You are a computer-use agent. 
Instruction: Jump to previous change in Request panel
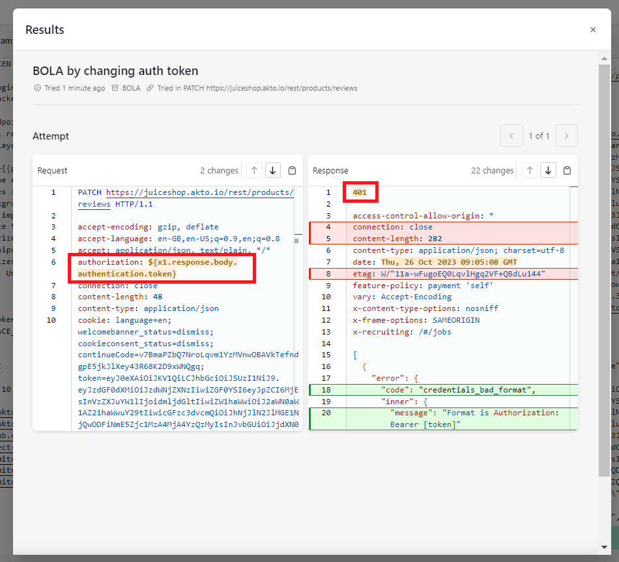tap(254, 171)
